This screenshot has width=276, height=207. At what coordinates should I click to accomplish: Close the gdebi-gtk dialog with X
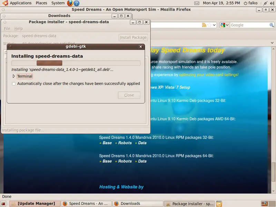(x=141, y=47)
